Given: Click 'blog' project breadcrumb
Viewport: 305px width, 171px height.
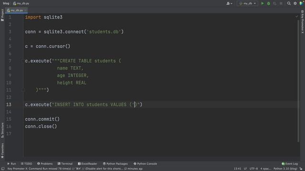Looking at the screenshot, I should 6,3.
